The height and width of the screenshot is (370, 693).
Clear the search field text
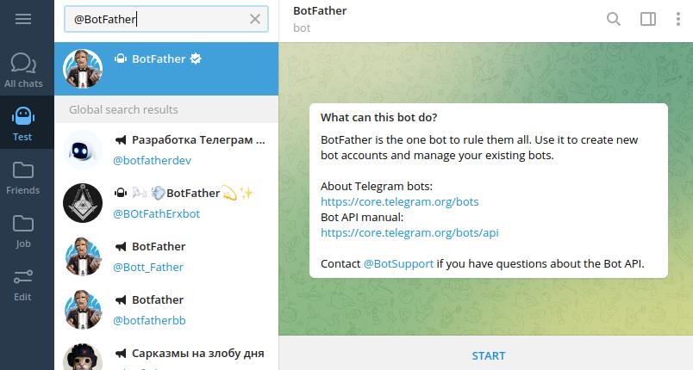[254, 20]
